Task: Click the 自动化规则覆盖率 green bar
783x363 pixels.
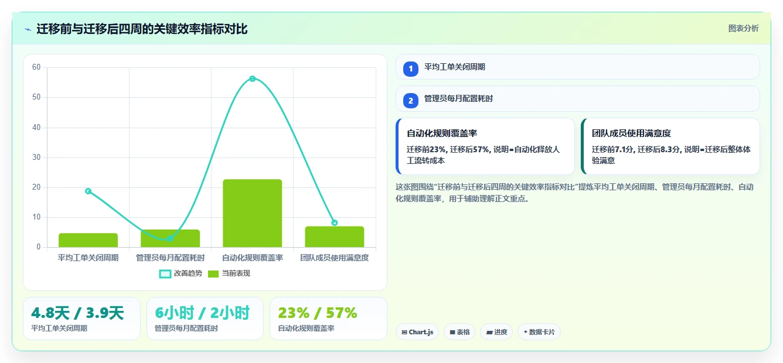Action: pos(252,213)
